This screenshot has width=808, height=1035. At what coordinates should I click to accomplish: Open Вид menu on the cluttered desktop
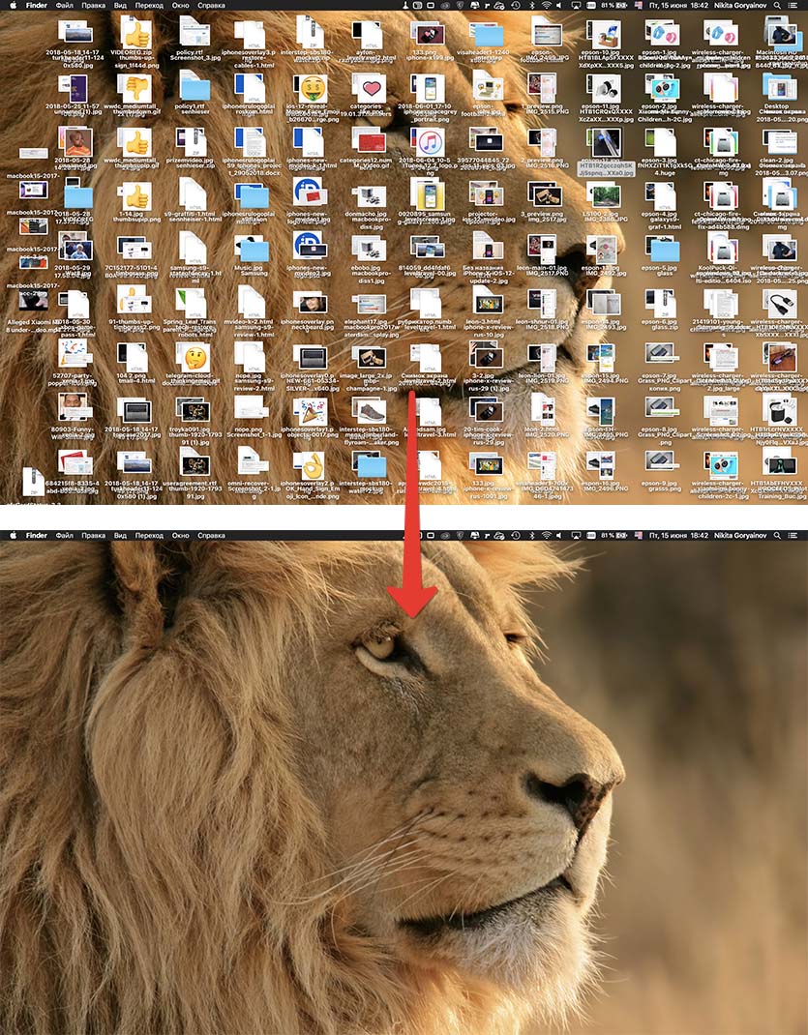[x=120, y=5]
